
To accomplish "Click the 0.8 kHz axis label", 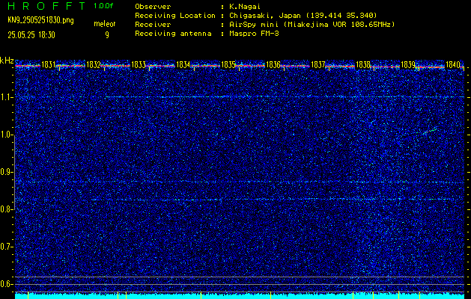I will click(x=7, y=209).
